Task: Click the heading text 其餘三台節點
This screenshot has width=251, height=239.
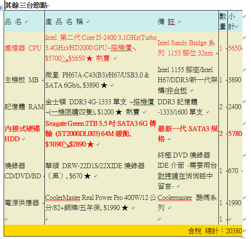Action: pyautogui.click(x=26, y=5)
